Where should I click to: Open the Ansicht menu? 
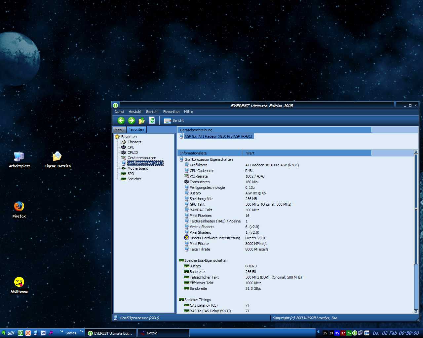click(135, 112)
